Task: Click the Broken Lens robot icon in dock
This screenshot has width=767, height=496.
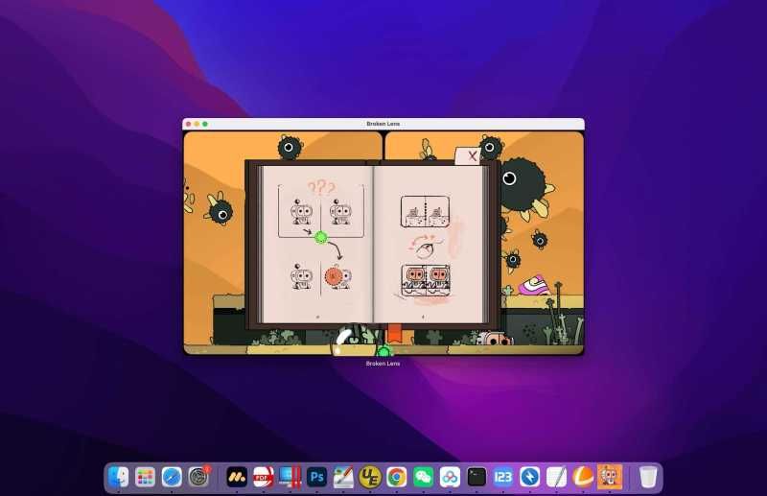Action: [x=610, y=477]
